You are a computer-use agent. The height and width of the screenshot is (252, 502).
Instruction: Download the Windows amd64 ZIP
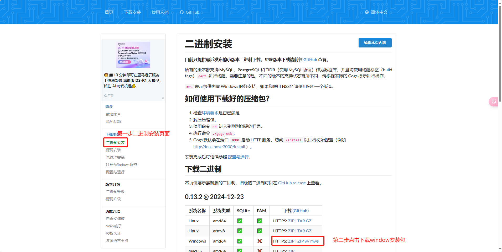point(291,241)
